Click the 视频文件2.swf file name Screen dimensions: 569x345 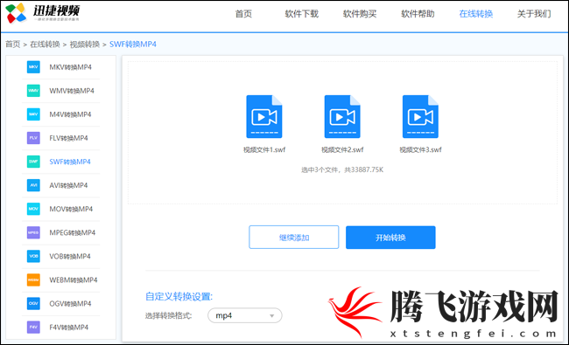[x=342, y=149]
